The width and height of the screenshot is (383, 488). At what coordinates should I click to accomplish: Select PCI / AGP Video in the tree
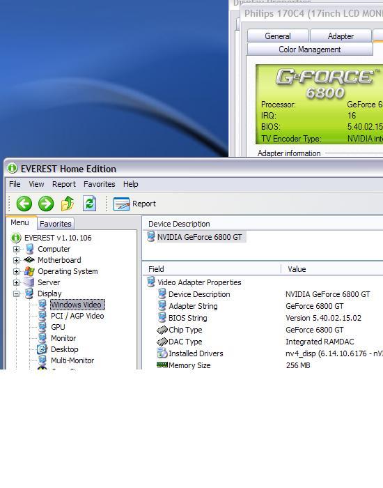click(77, 316)
